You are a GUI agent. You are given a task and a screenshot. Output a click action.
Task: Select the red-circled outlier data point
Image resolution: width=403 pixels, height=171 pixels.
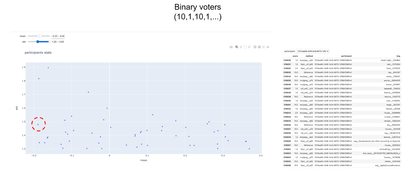point(38,124)
